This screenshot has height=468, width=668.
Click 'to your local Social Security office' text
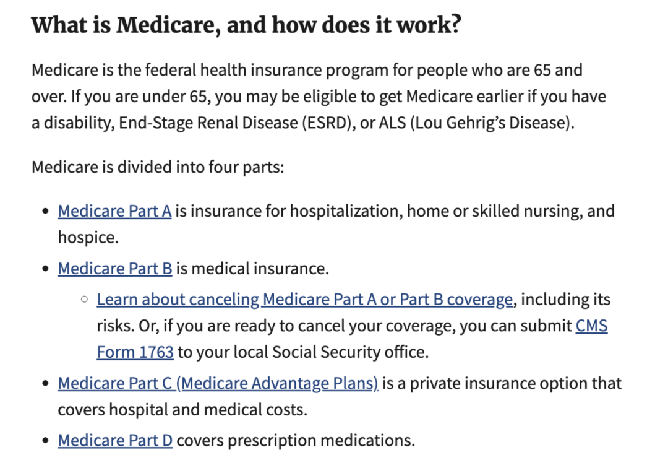303,352
